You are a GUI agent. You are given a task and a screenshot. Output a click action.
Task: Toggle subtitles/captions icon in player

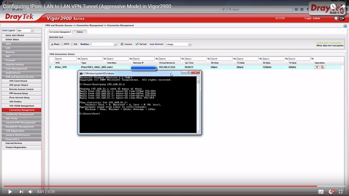pyautogui.click(x=321, y=192)
